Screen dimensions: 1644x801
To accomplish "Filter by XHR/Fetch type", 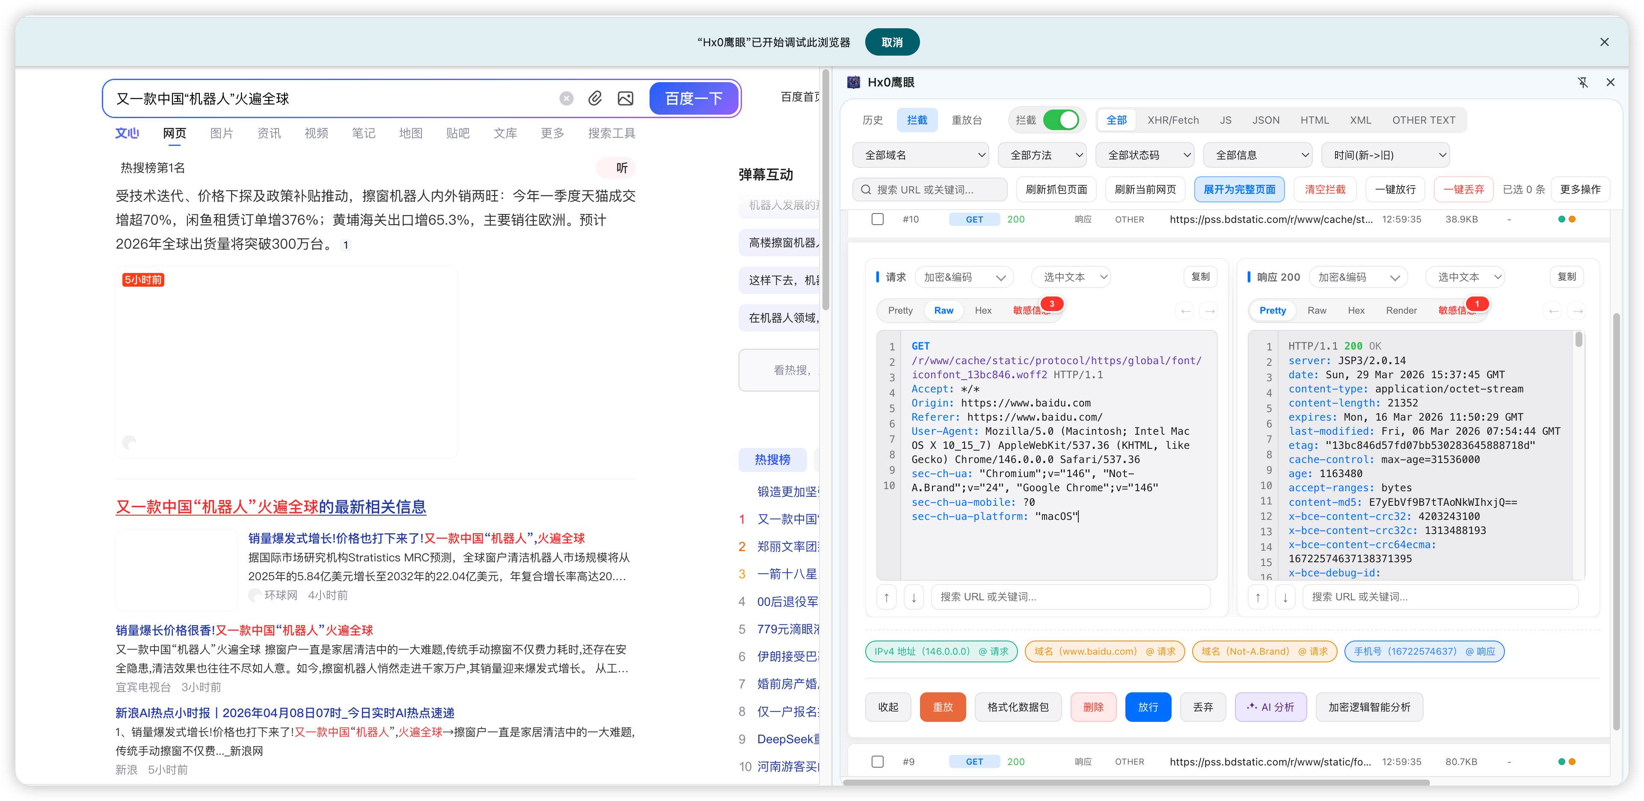I will pos(1172,120).
